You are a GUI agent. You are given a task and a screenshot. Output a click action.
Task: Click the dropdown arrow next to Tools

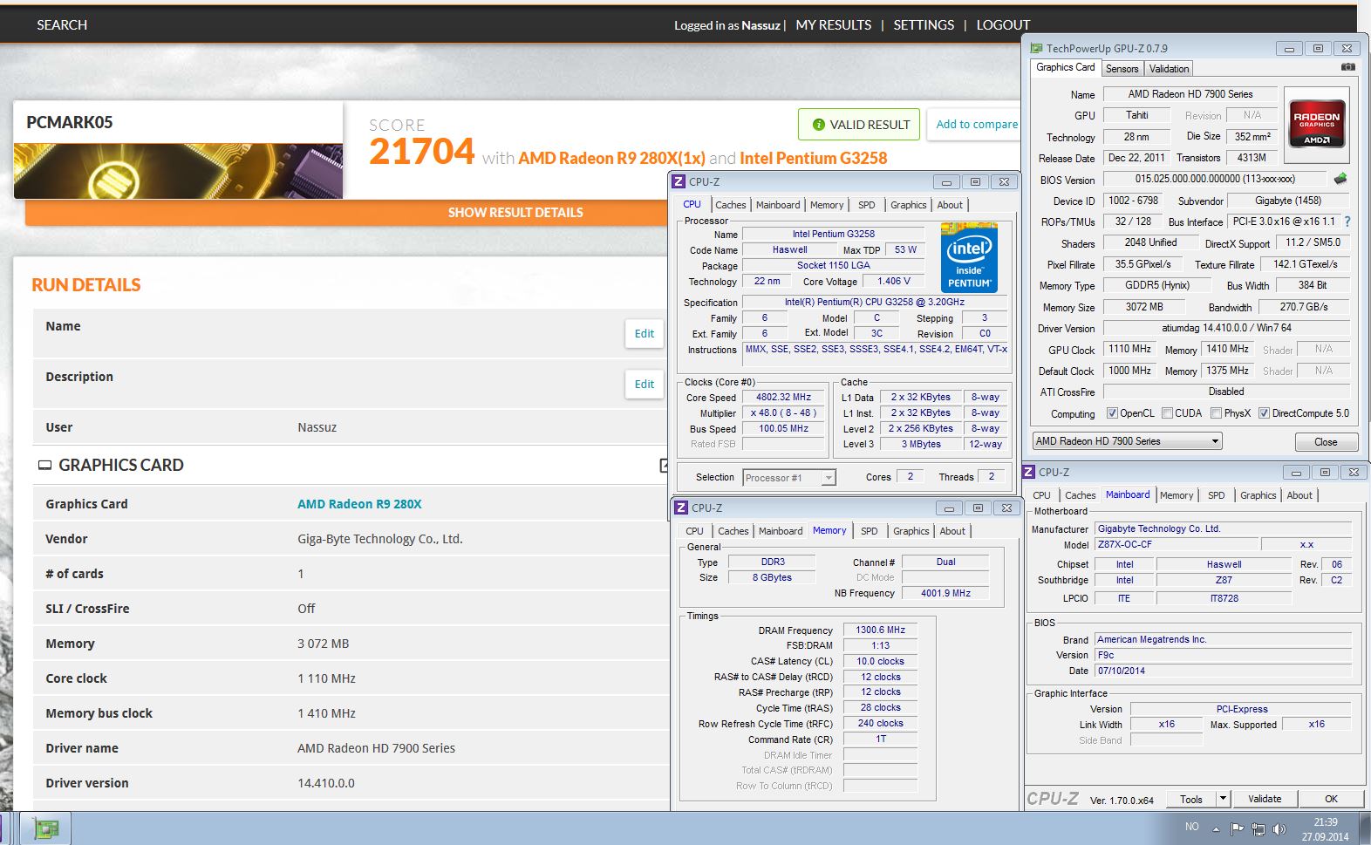pyautogui.click(x=1223, y=798)
